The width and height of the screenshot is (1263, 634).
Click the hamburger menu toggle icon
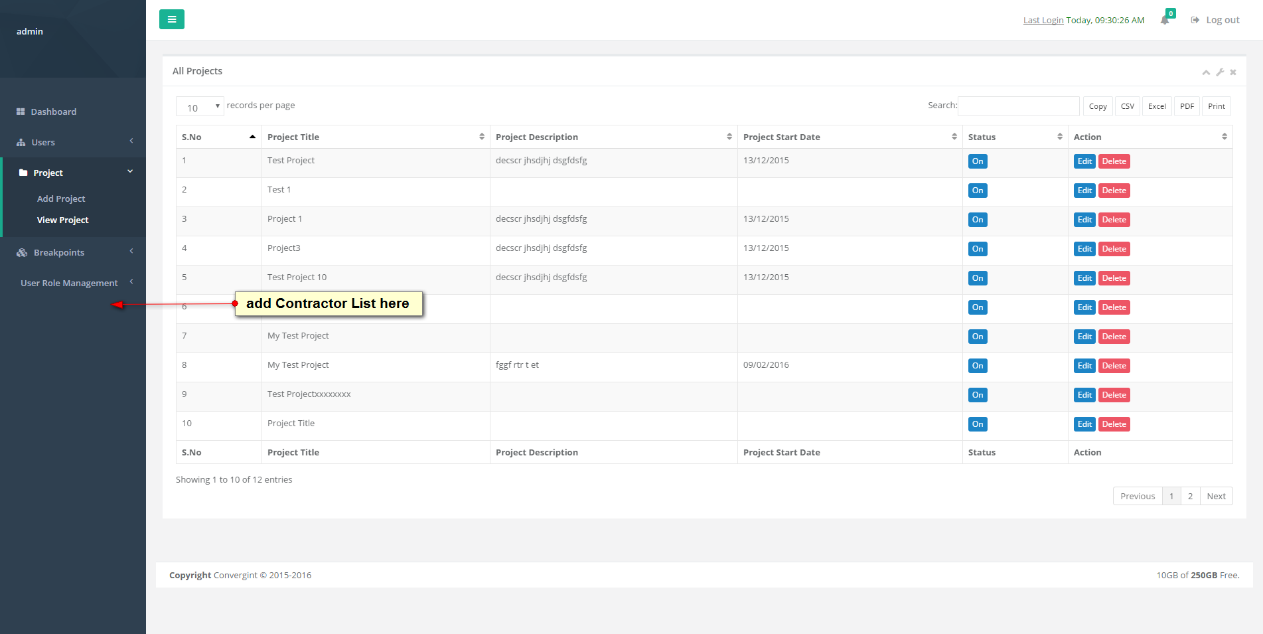(171, 19)
